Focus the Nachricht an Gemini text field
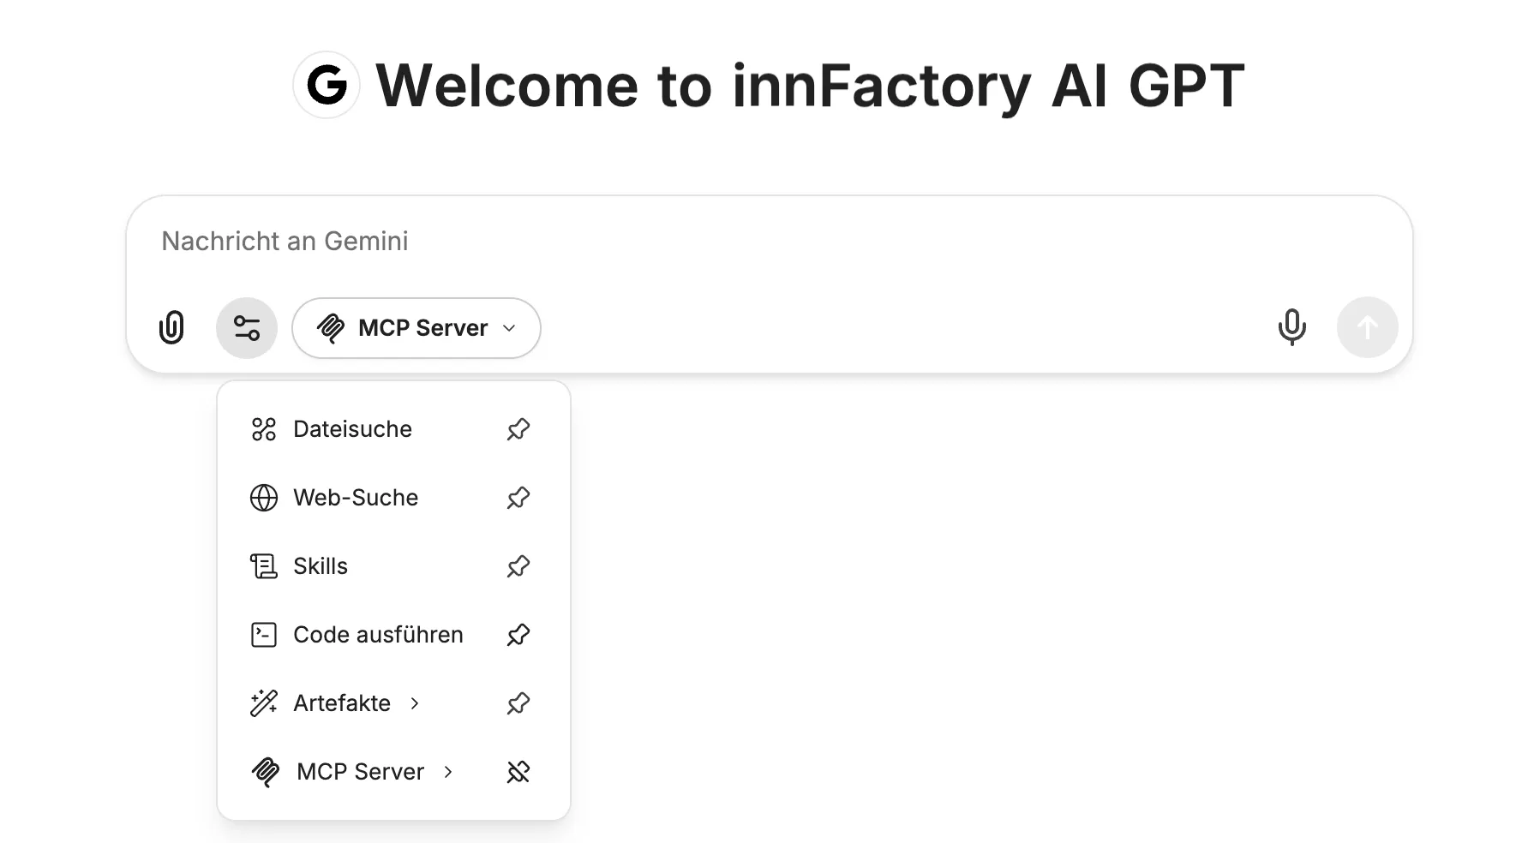Screen dimensions: 1534x843 pos(770,242)
